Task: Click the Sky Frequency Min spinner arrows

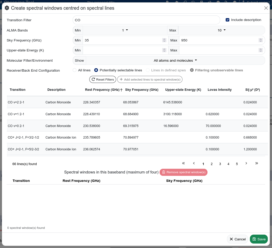Action: [164, 40]
